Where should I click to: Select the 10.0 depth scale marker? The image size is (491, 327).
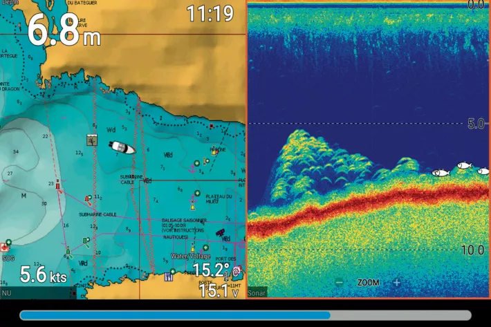[473, 250]
